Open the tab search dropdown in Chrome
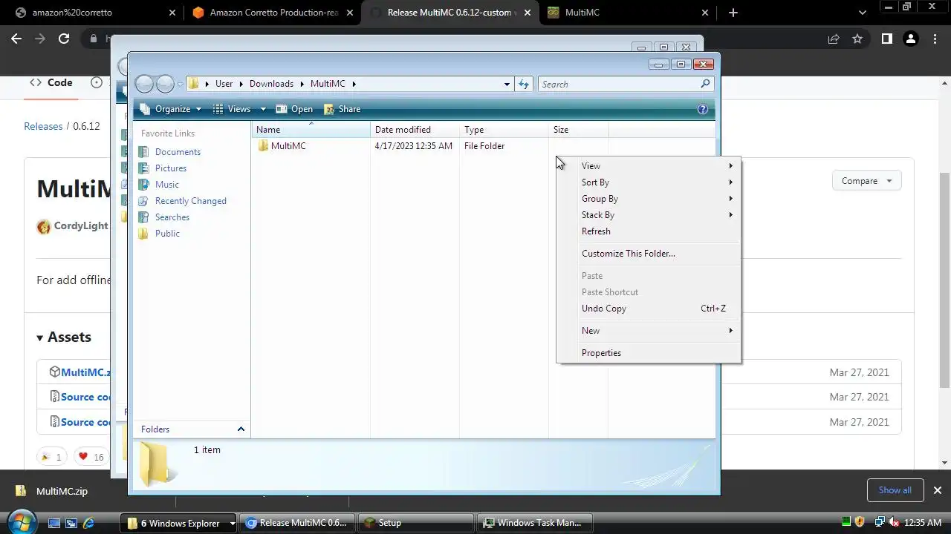Image resolution: width=951 pixels, height=534 pixels. 863,13
